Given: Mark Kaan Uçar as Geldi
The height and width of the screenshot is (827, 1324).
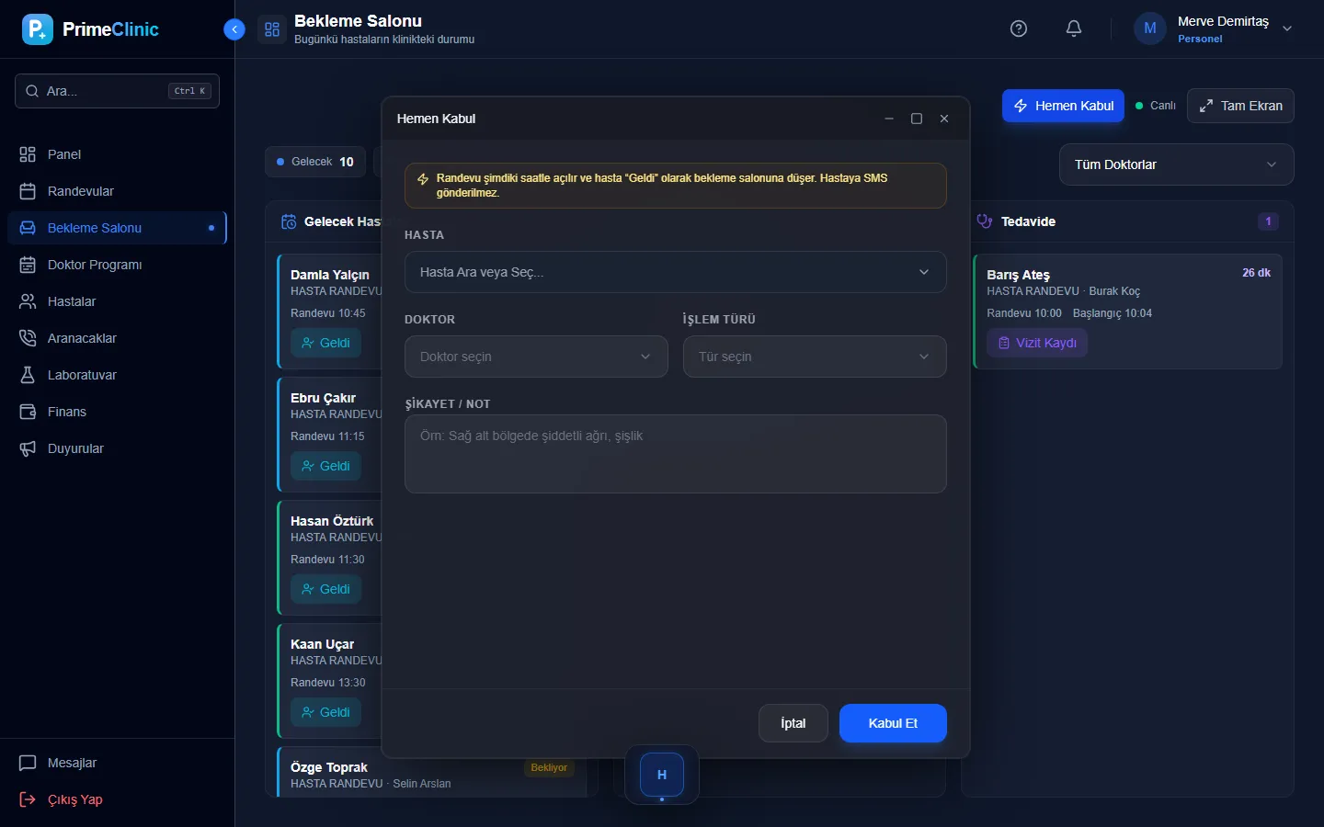Looking at the screenshot, I should [326, 712].
